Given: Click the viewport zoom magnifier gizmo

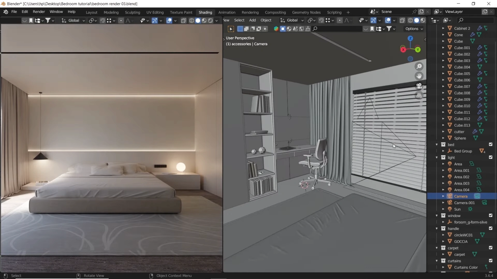Looking at the screenshot, I should point(419,67).
